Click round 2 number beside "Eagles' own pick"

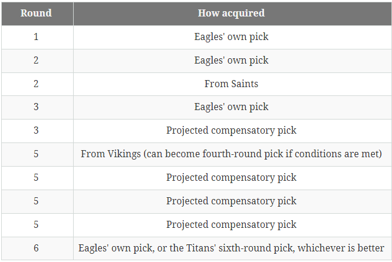pyautogui.click(x=36, y=60)
